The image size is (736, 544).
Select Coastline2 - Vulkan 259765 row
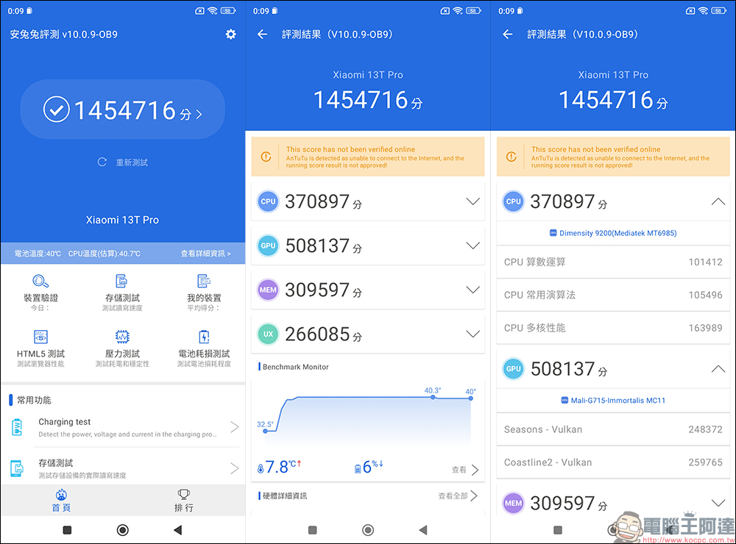[x=613, y=462]
